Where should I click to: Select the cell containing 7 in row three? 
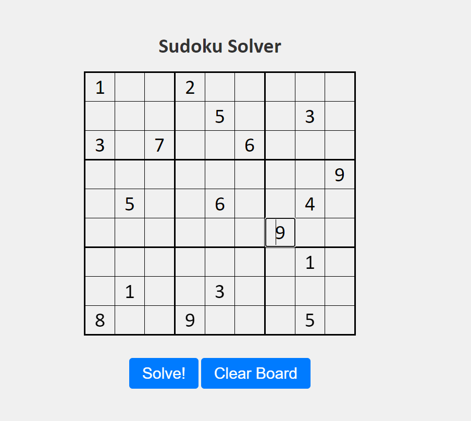tap(160, 145)
